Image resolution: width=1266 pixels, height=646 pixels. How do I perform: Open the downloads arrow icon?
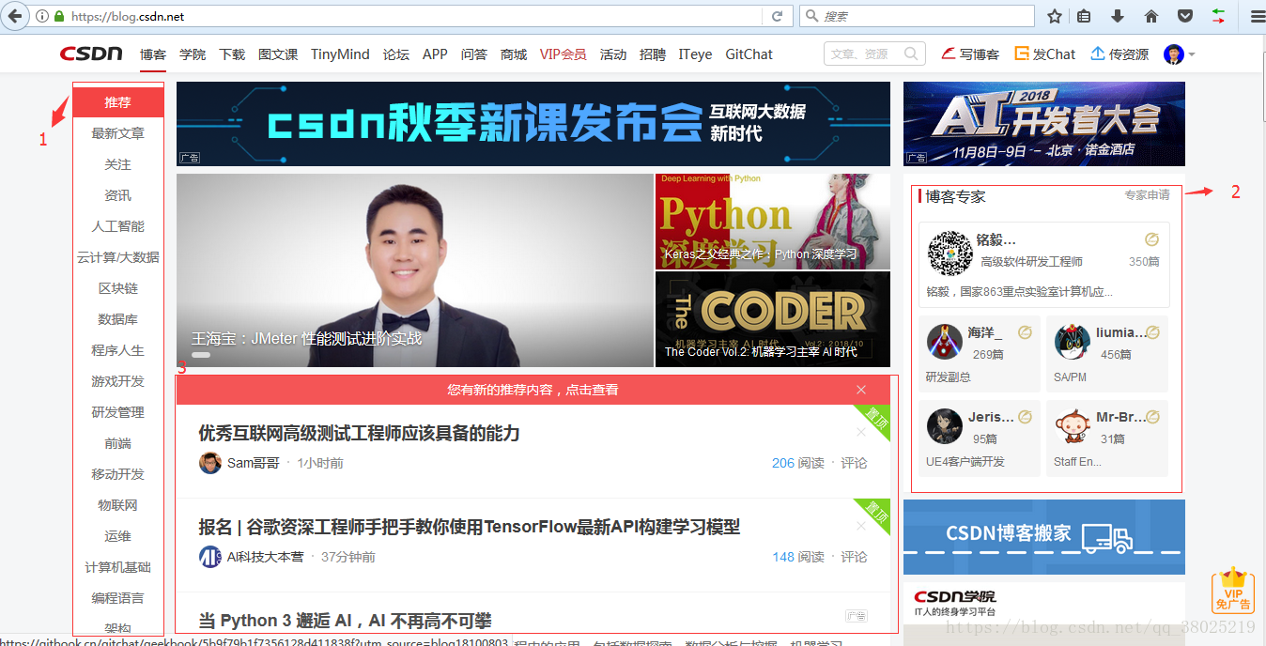tap(1117, 16)
